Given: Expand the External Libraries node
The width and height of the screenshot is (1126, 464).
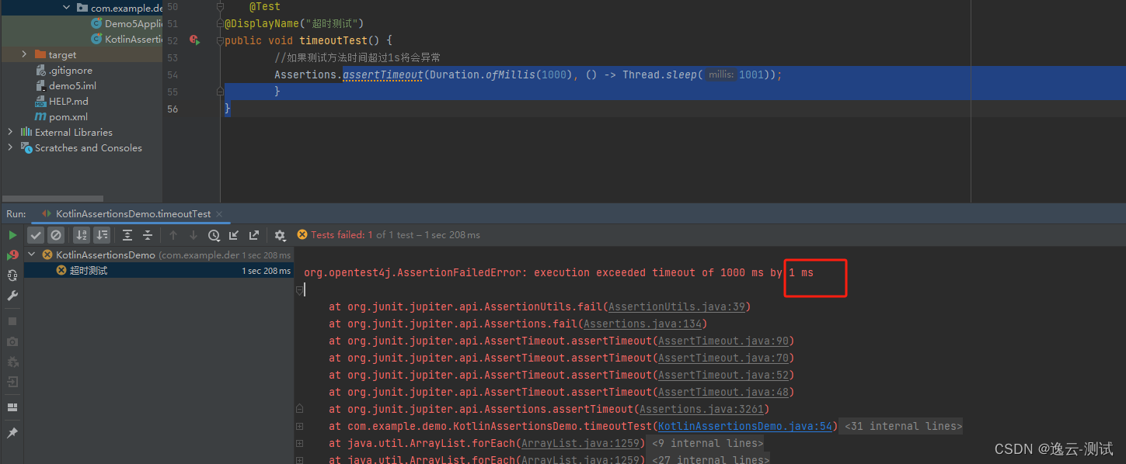Looking at the screenshot, I should [9, 132].
